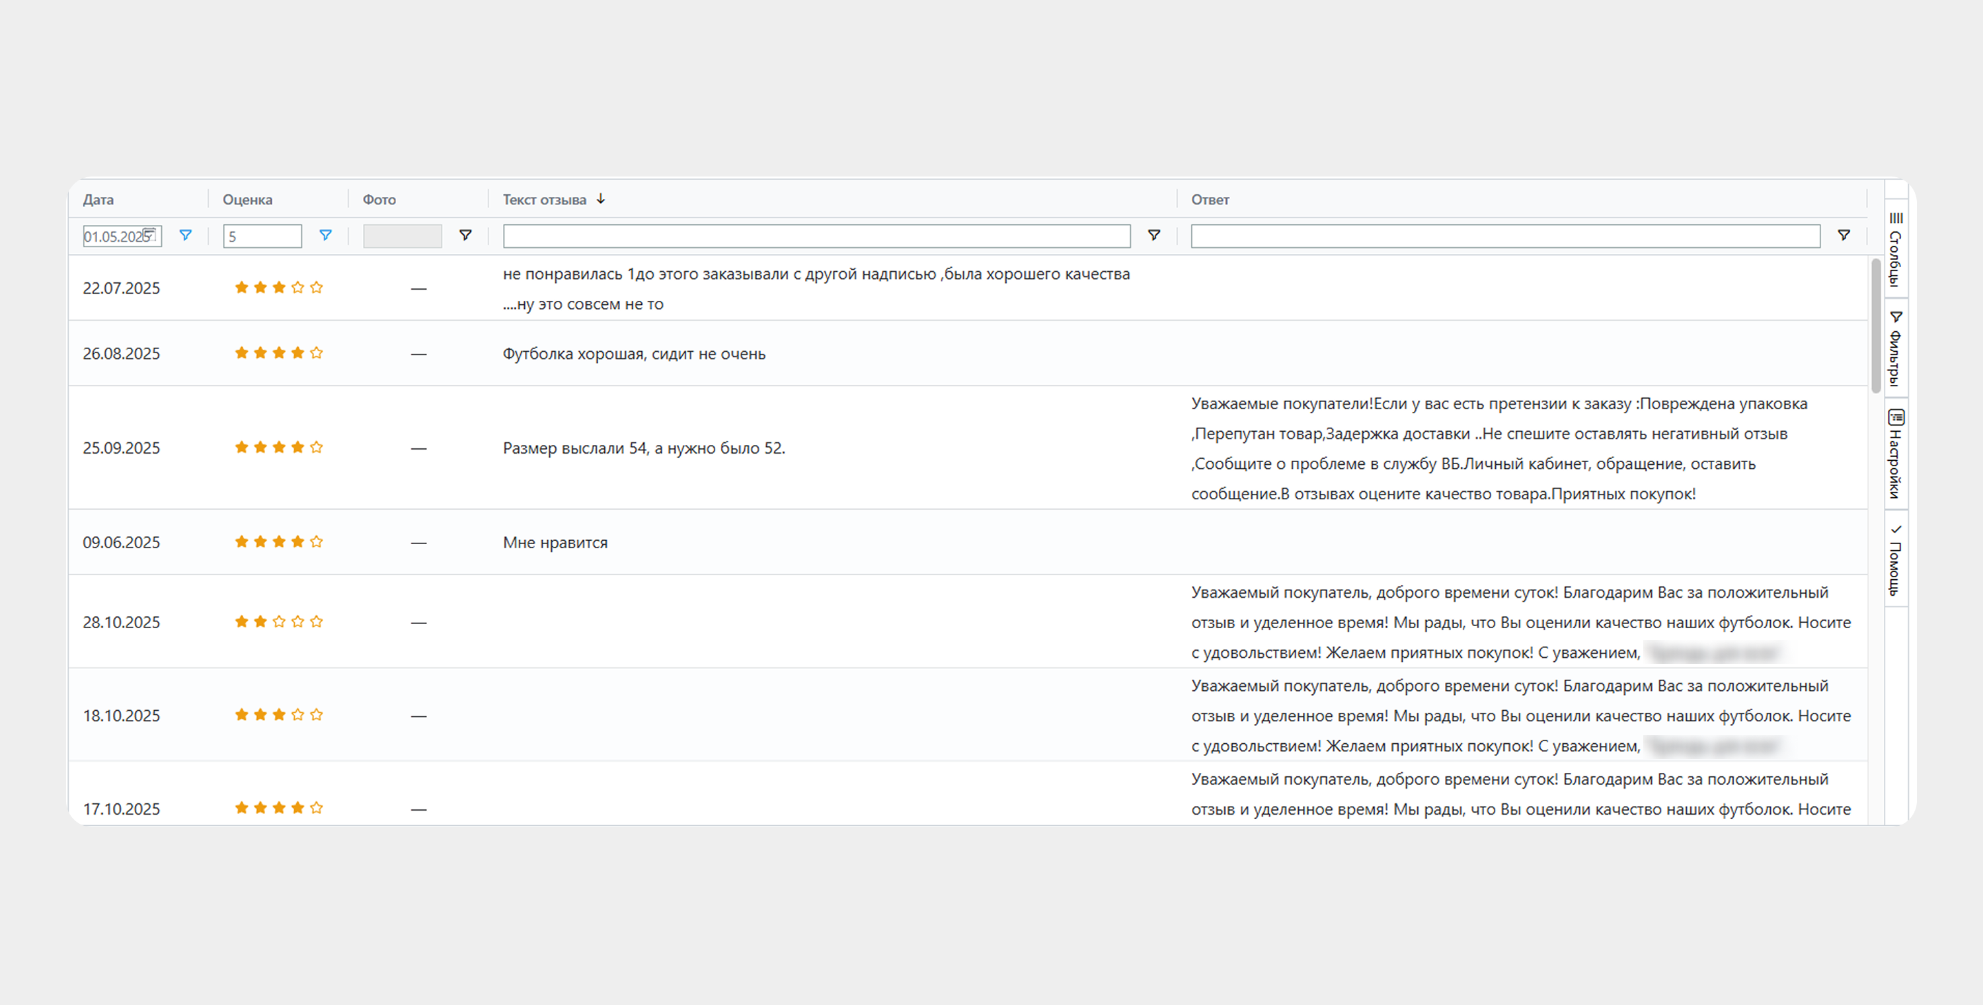Sort by the Дата column header

(x=98, y=200)
